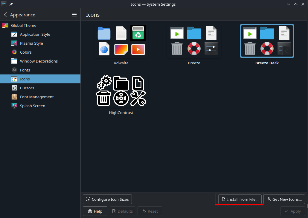Click the Global Theme icon

(5, 25)
